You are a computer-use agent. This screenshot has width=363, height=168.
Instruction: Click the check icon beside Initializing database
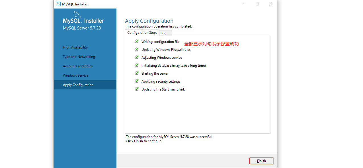[x=137, y=65]
